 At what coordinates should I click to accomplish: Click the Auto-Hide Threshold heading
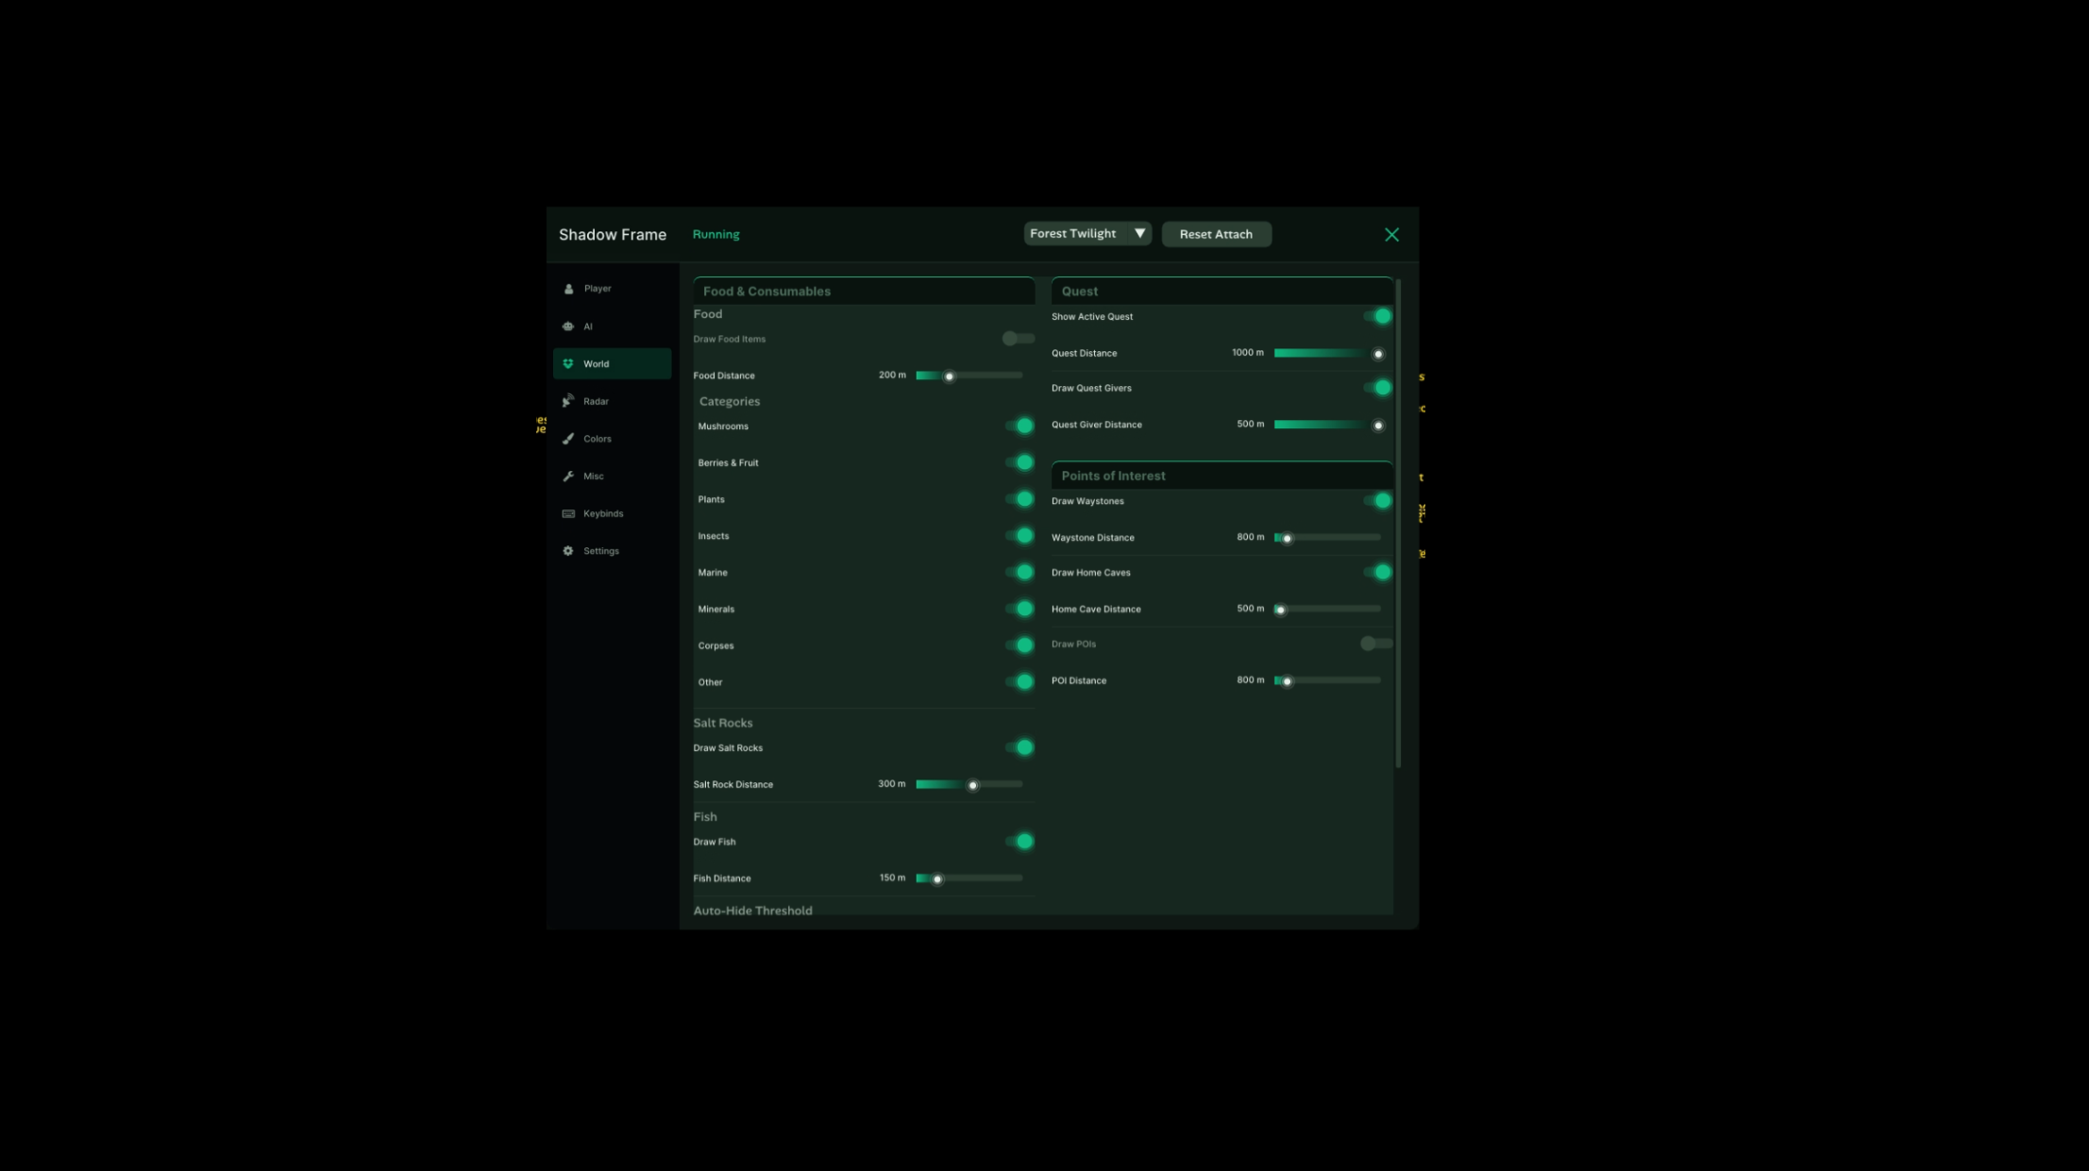[x=752, y=911]
